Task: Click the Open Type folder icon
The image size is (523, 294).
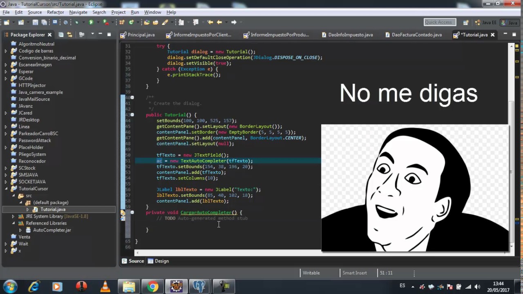Action: pyautogui.click(x=147, y=22)
